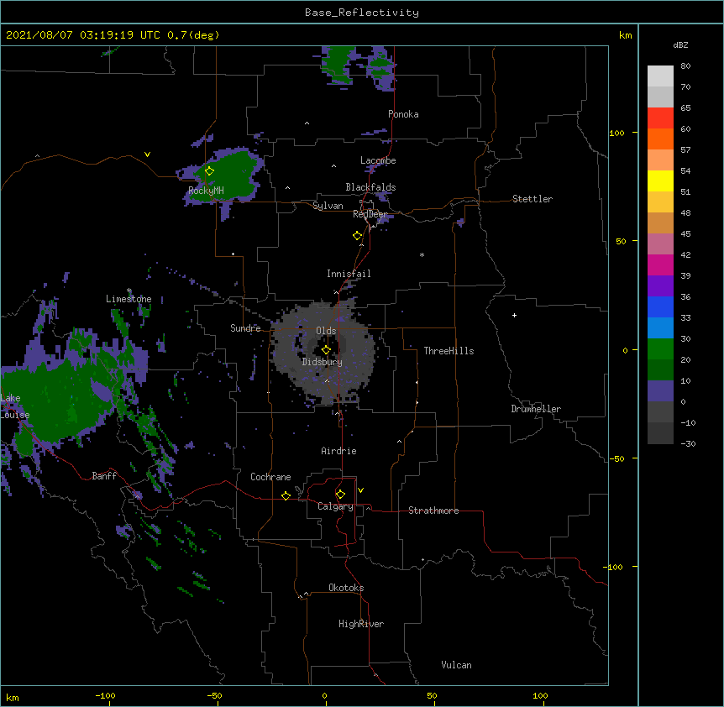Image resolution: width=724 pixels, height=707 pixels.
Task: Click the ThreeHills city label
Action: (449, 351)
